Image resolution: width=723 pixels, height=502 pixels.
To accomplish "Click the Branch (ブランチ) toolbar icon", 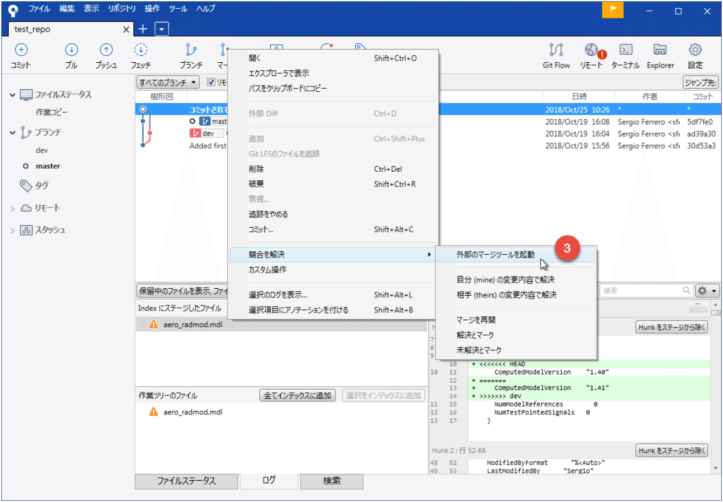I will click(x=191, y=50).
